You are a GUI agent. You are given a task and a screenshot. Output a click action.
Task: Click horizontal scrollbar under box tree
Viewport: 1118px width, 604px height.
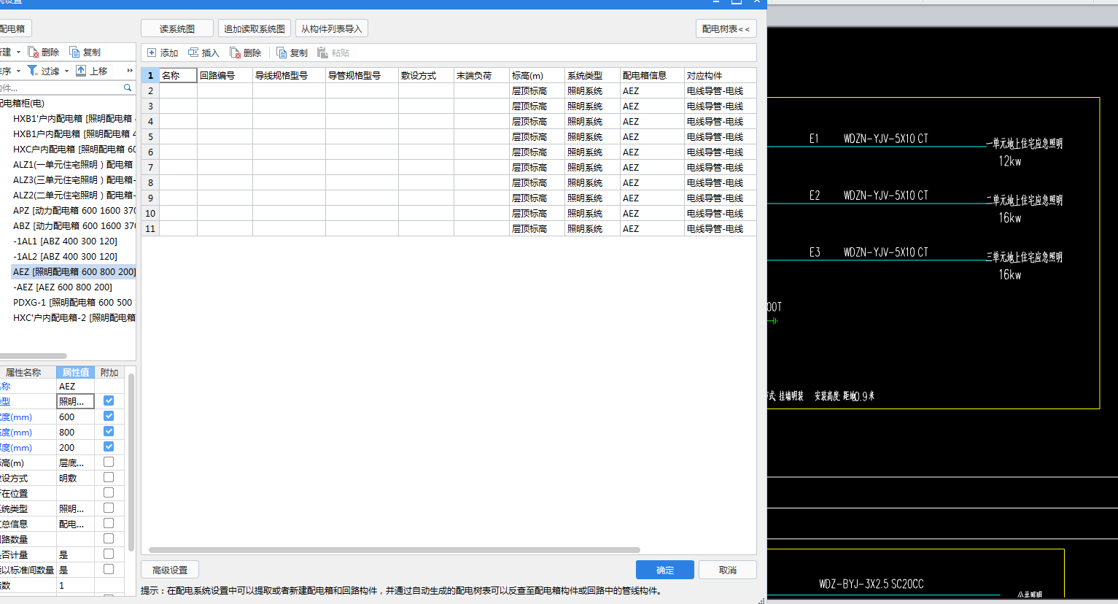(x=34, y=356)
